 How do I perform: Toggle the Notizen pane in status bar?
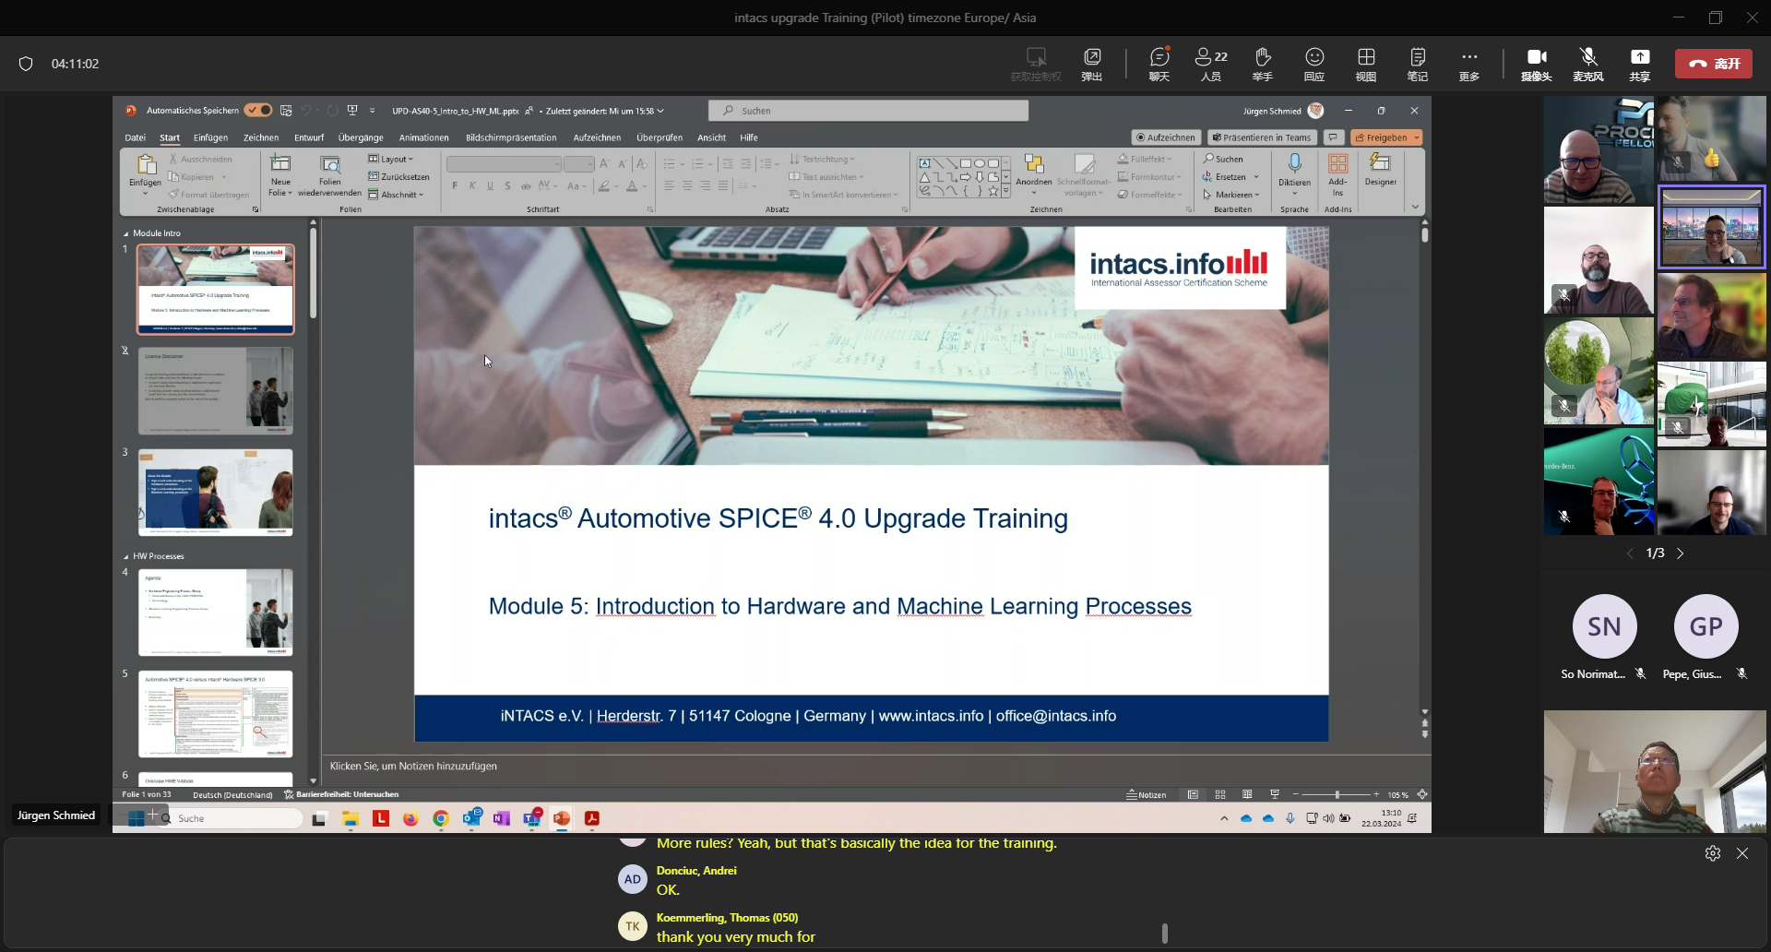point(1147,794)
